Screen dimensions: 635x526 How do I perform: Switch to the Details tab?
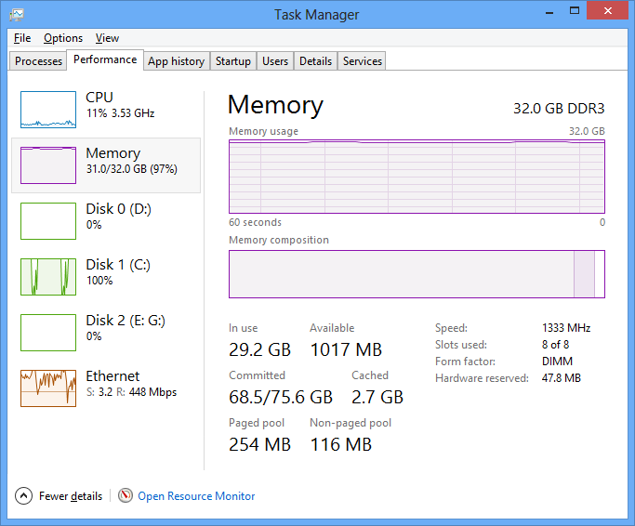tap(315, 61)
